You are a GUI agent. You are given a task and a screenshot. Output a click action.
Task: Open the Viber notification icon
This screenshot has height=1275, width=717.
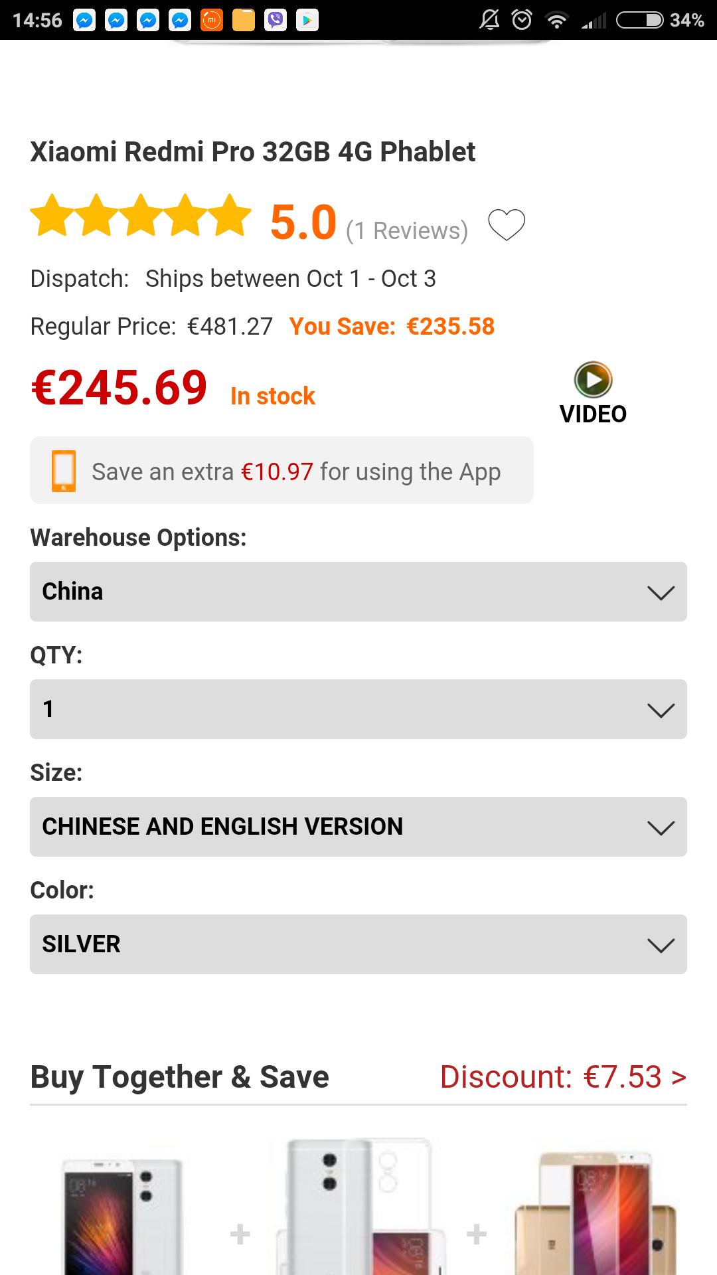pyautogui.click(x=276, y=21)
